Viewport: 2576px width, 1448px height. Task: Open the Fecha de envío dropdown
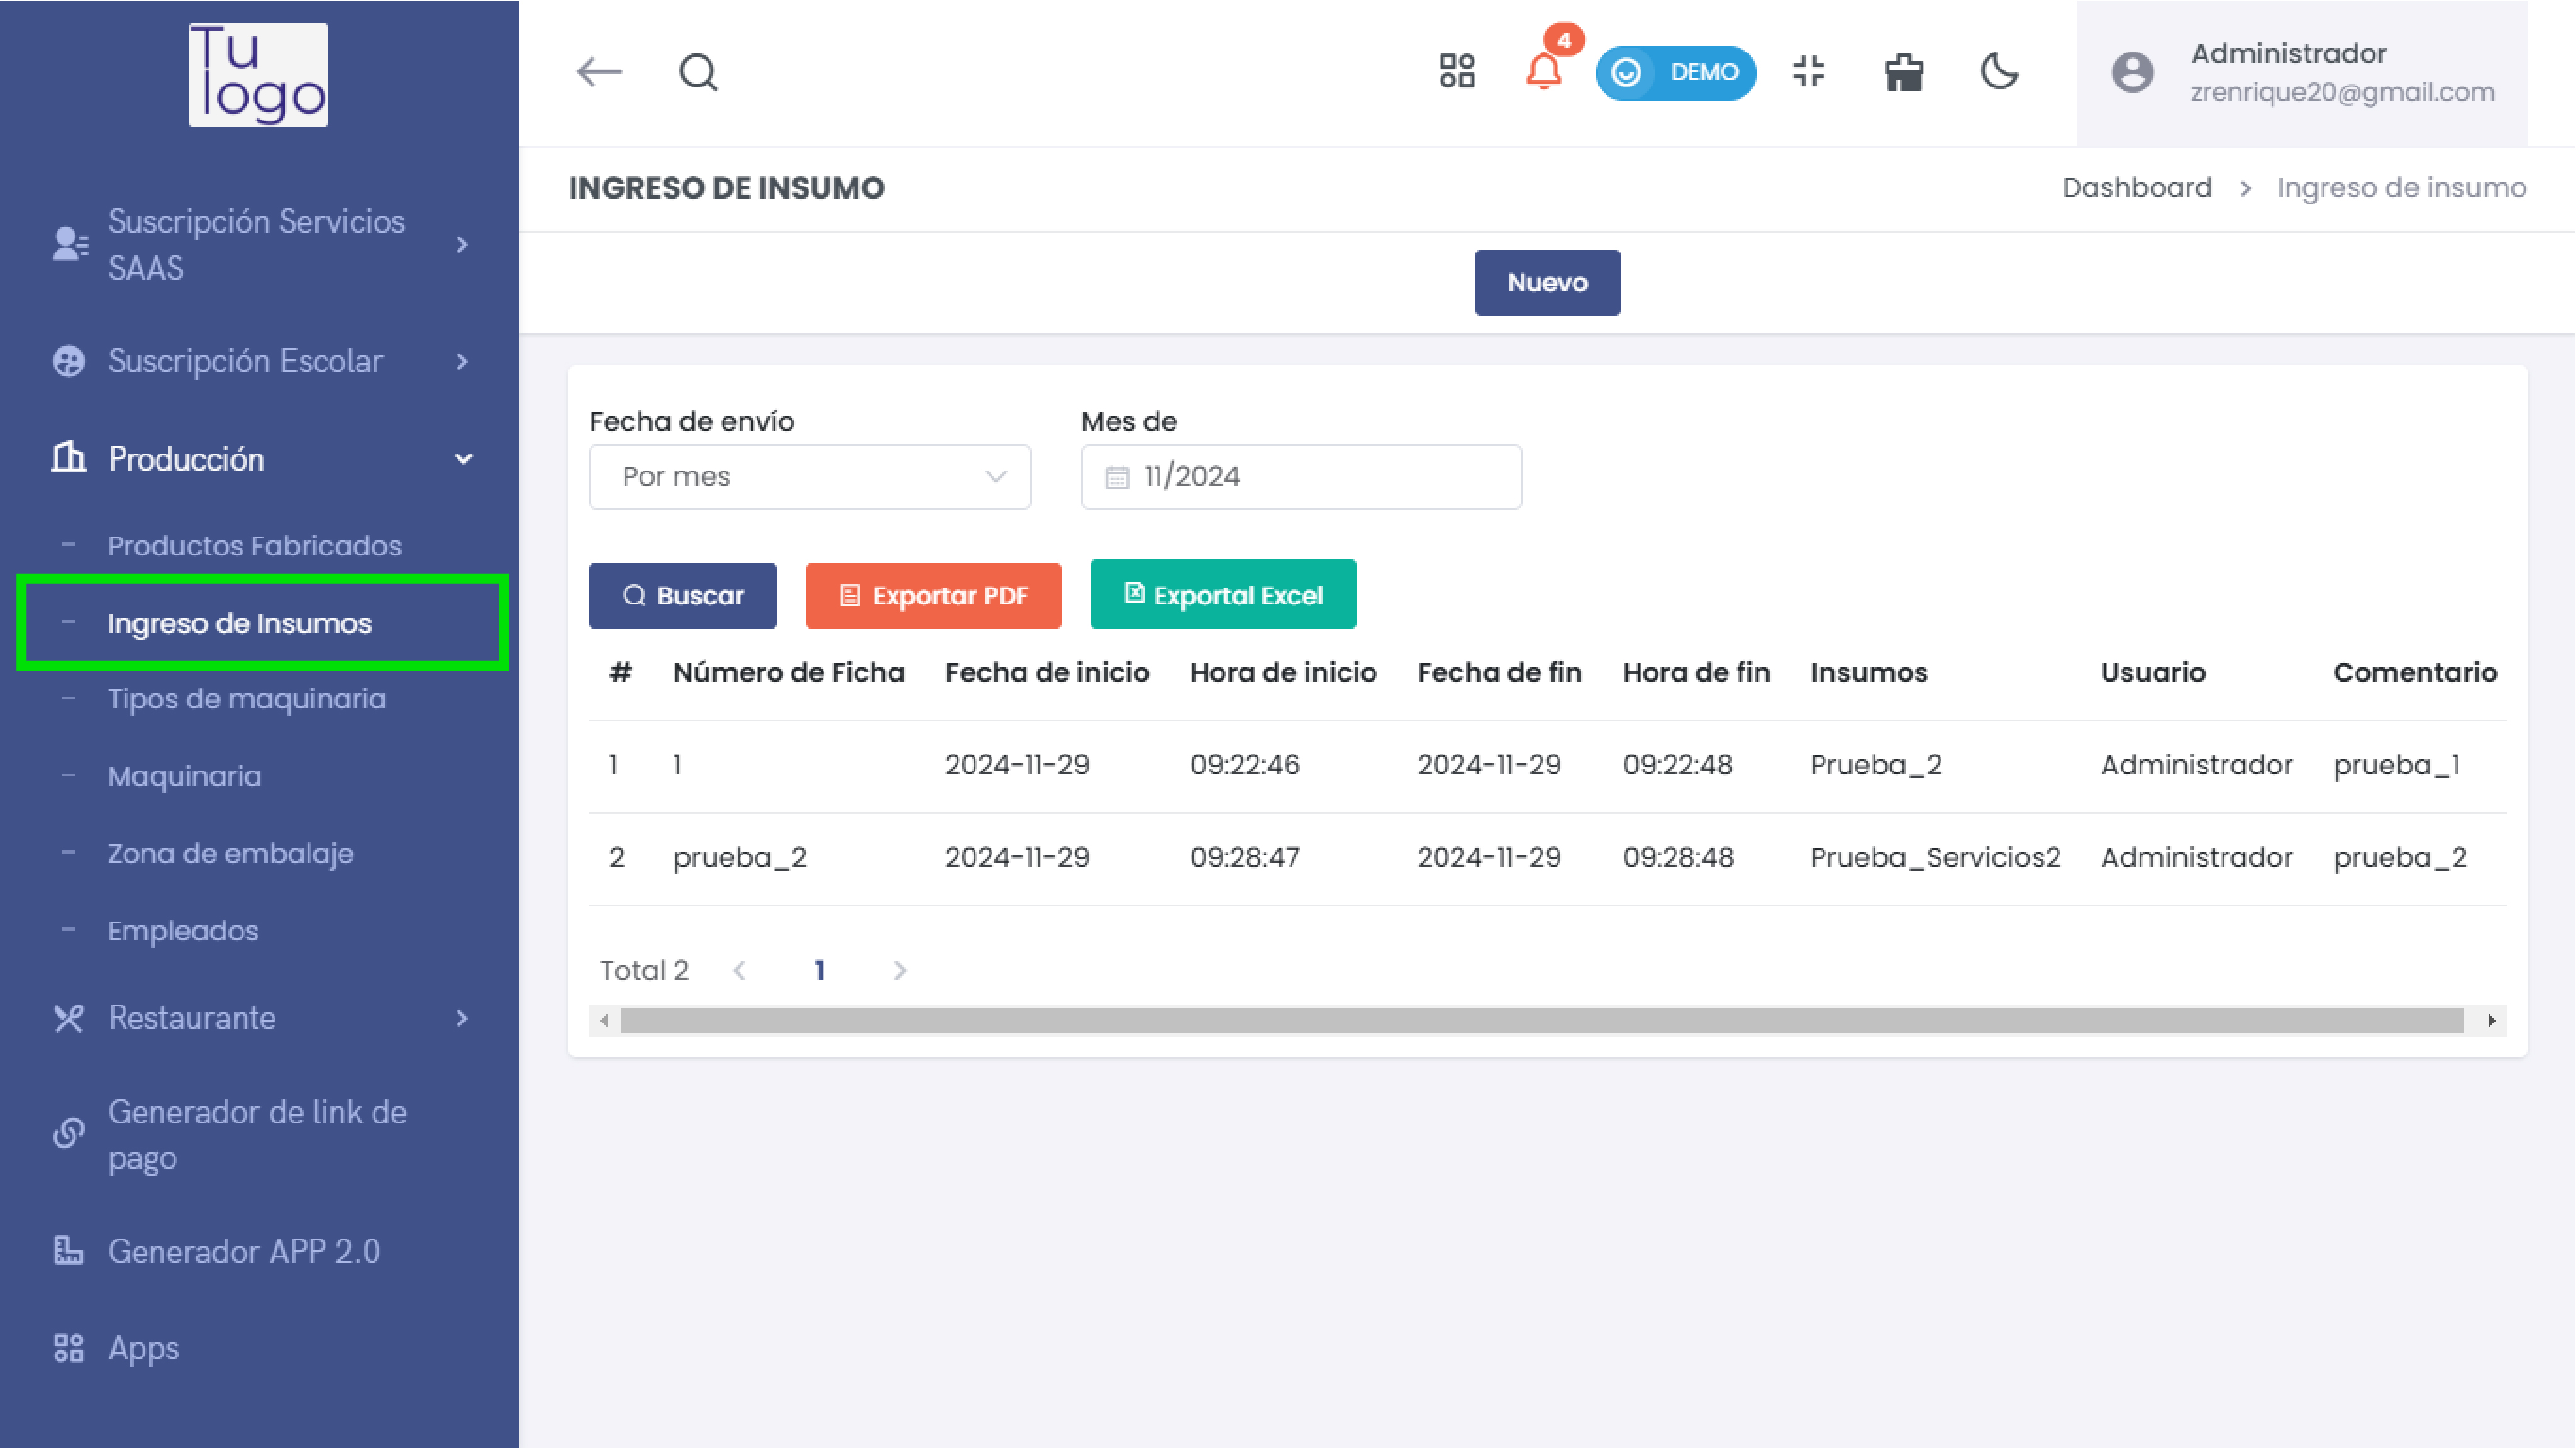pyautogui.click(x=809, y=477)
